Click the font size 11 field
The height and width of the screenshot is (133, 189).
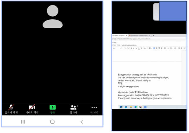click(126, 48)
